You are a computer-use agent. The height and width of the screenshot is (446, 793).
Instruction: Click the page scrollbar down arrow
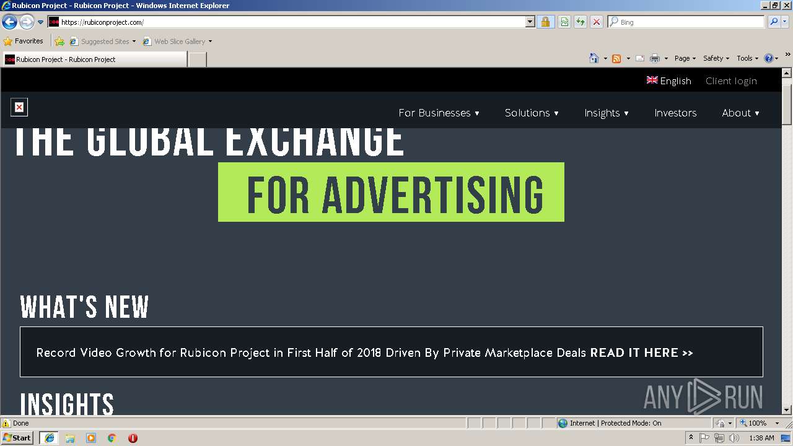[787, 409]
